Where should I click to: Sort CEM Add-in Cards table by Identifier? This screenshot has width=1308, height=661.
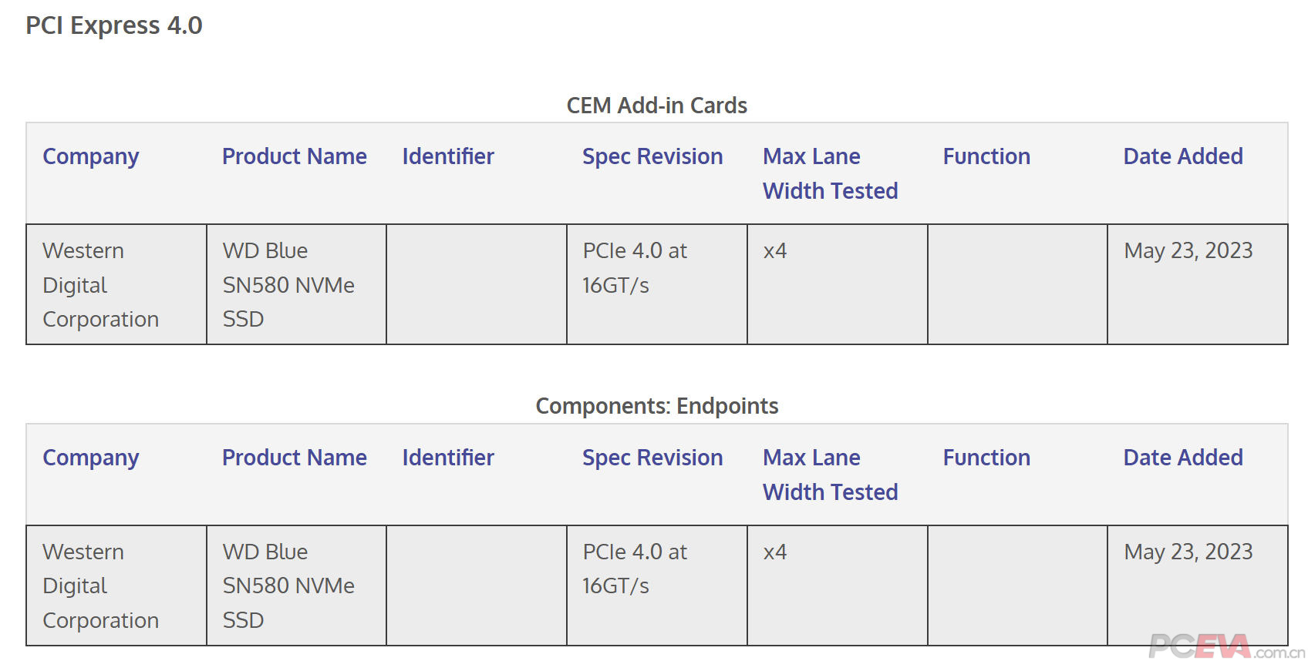click(x=448, y=156)
